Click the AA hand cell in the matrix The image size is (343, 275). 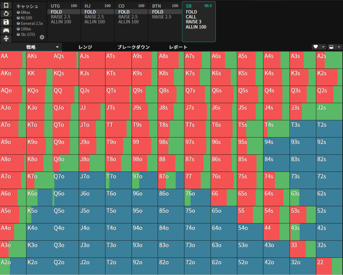tap(13, 60)
